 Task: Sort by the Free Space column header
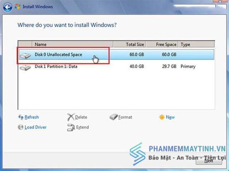click(x=162, y=44)
